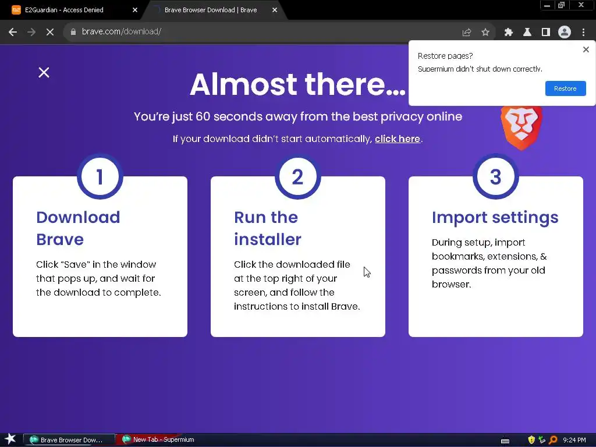Open the three-dot browser menu
This screenshot has width=596, height=447.
click(x=583, y=33)
